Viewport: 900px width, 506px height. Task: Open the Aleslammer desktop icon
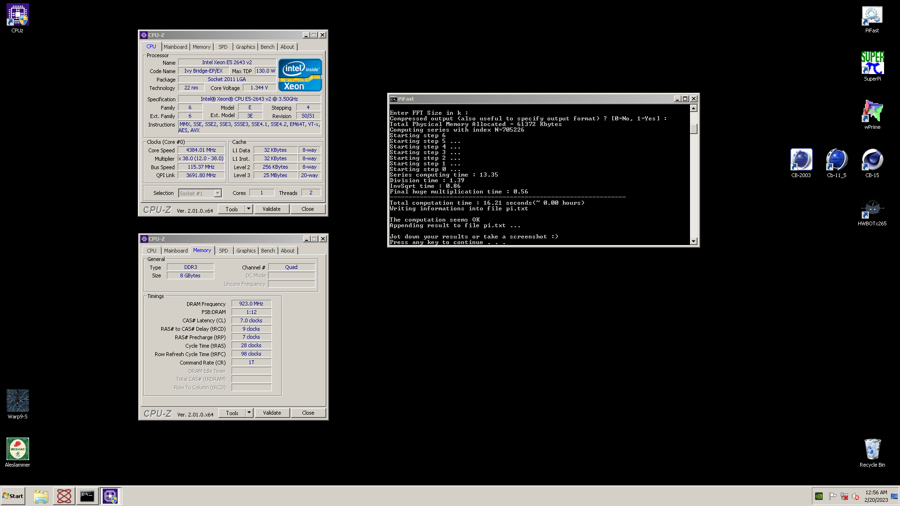pos(17,452)
